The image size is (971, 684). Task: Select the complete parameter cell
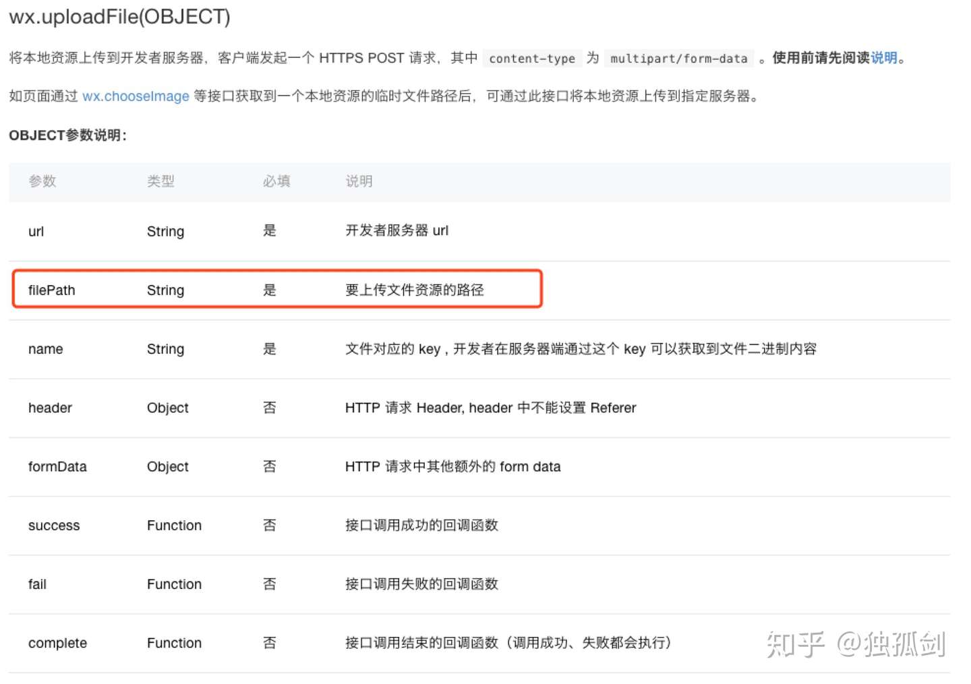point(58,643)
